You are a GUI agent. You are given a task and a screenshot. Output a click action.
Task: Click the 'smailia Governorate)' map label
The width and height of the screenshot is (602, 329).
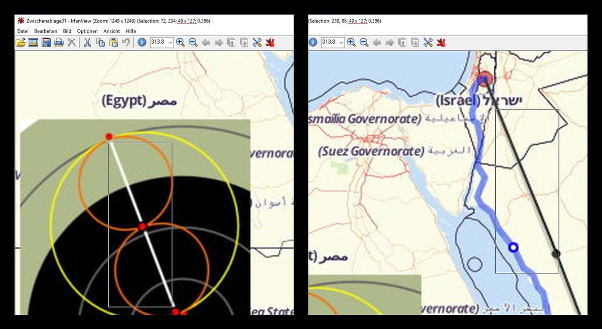click(365, 119)
